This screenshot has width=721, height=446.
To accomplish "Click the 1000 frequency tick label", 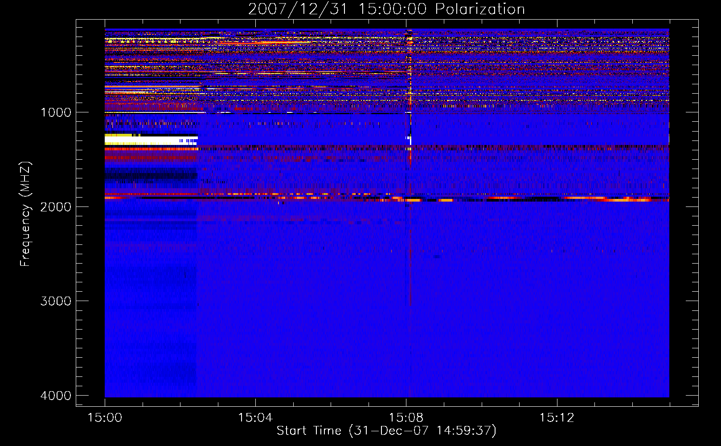I will coord(56,112).
